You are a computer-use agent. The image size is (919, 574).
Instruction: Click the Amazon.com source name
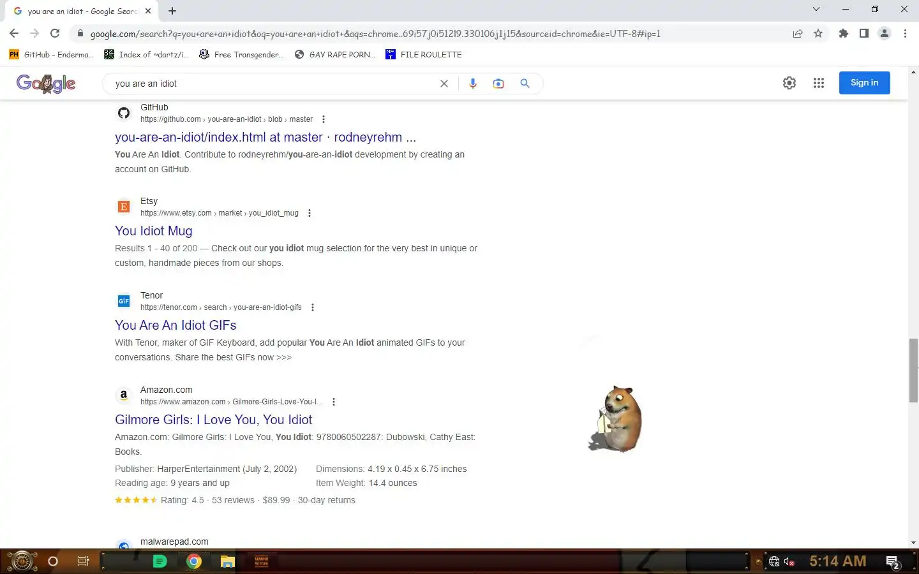point(166,390)
